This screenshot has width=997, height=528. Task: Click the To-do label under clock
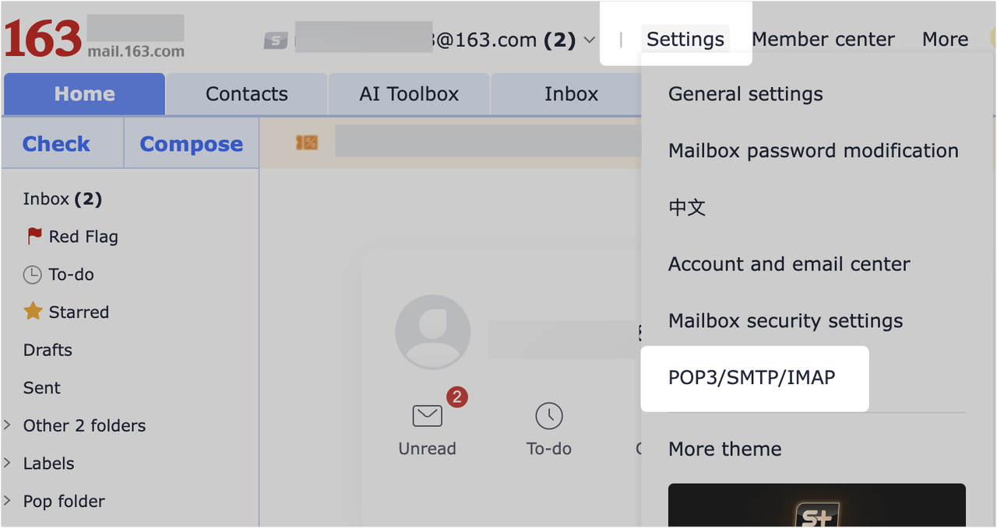tap(549, 449)
